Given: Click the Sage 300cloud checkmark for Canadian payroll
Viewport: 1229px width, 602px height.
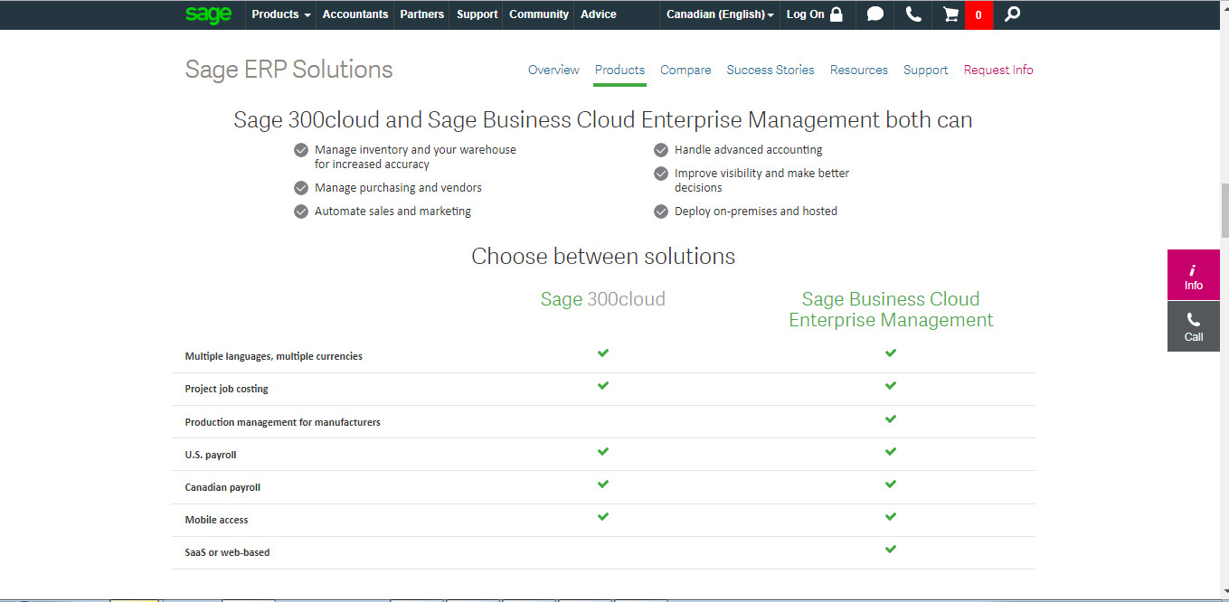Looking at the screenshot, I should point(603,484).
